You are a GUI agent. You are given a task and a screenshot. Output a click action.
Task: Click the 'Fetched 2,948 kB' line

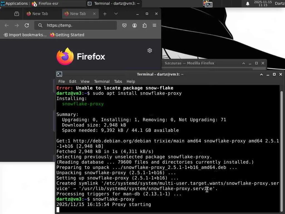tap(105, 151)
